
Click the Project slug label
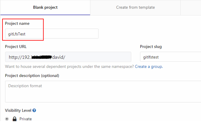point(151,47)
